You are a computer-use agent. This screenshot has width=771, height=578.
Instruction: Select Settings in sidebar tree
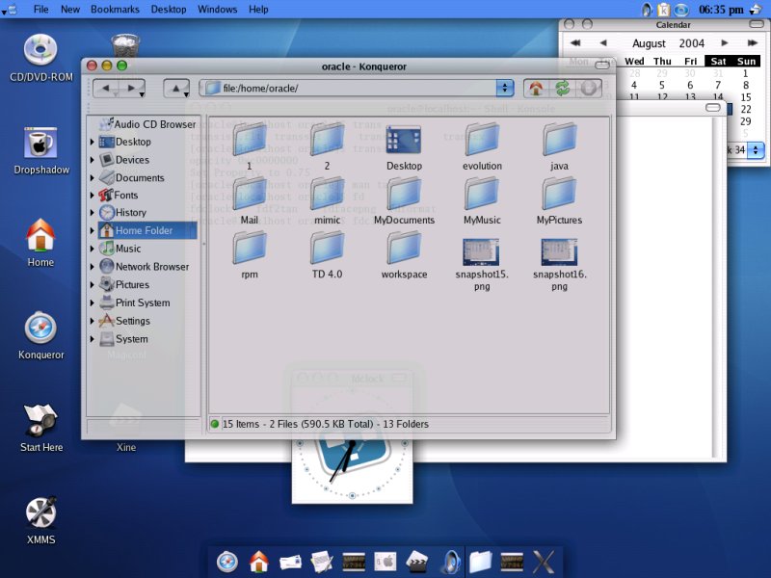(124, 321)
